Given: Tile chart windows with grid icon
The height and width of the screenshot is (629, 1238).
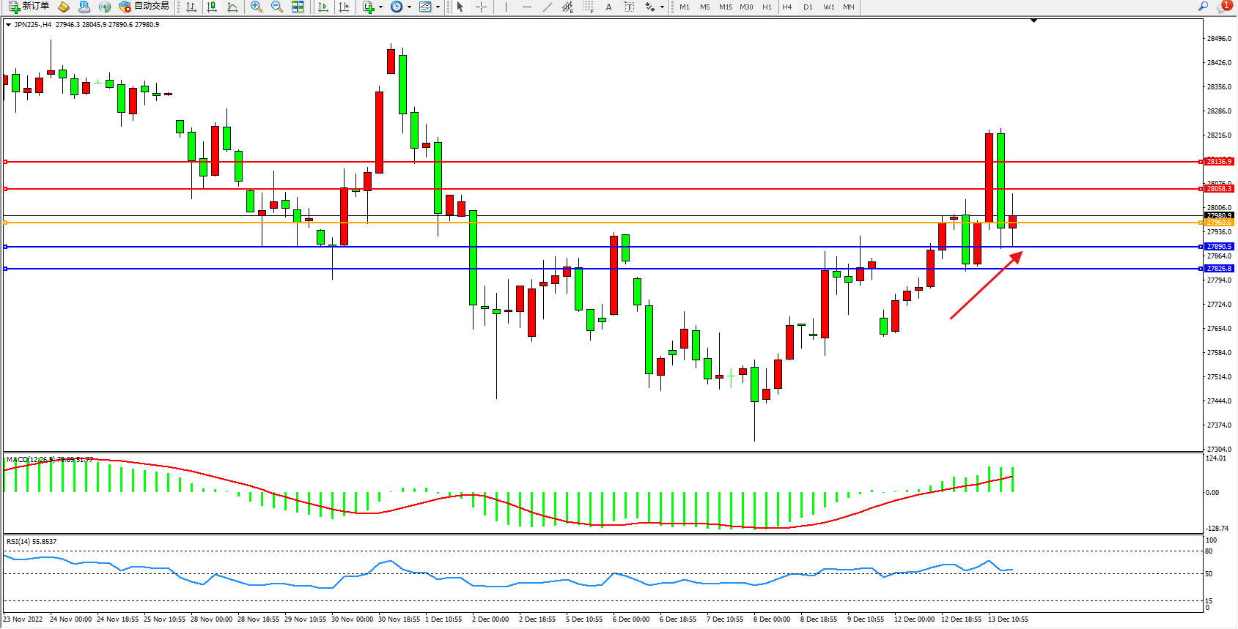Looking at the screenshot, I should [298, 7].
